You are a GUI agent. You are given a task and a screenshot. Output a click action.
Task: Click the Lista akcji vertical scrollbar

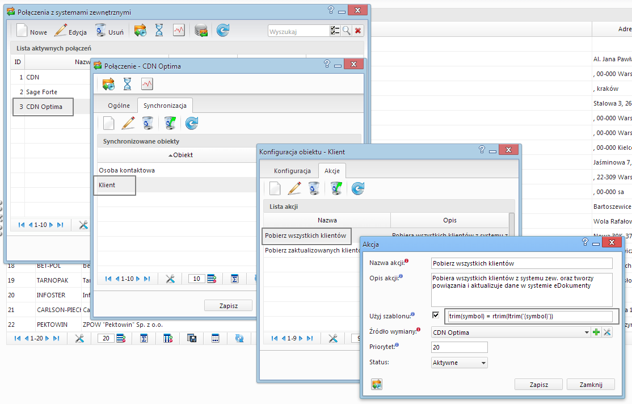click(512, 224)
